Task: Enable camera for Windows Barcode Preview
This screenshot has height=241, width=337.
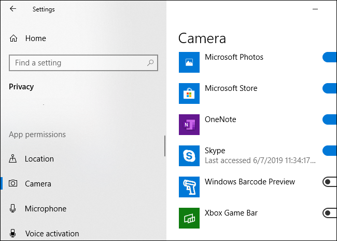Action: [x=330, y=182]
